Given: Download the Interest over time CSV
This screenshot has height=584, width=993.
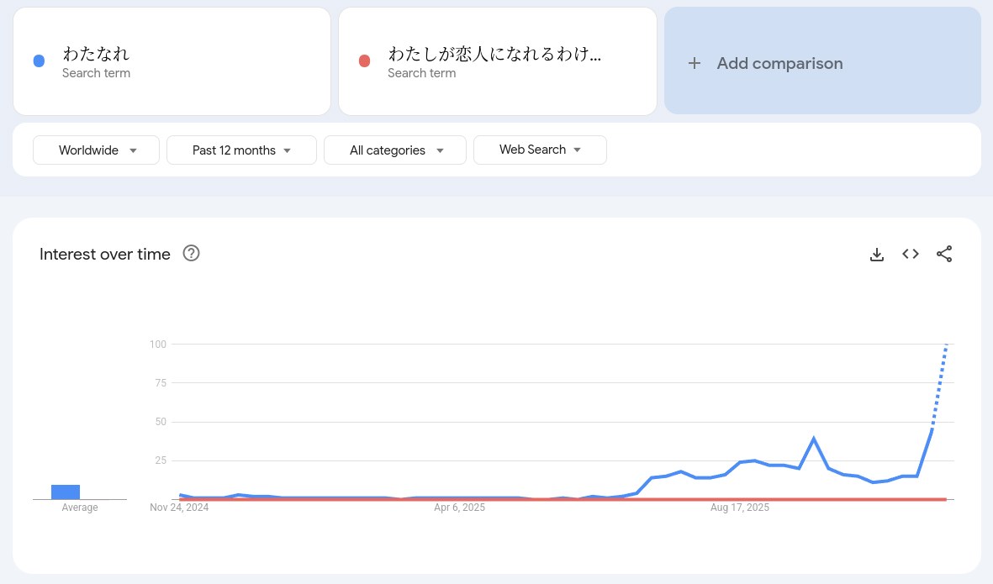Looking at the screenshot, I should tap(877, 254).
